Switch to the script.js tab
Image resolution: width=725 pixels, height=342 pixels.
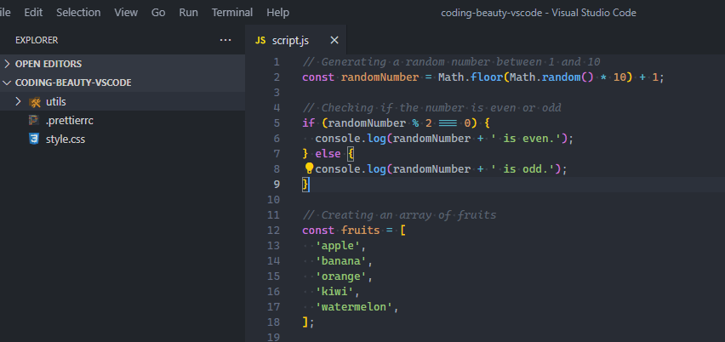292,40
